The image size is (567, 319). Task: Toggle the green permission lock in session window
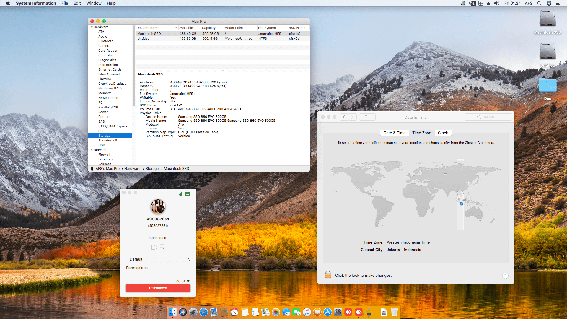coord(181,194)
